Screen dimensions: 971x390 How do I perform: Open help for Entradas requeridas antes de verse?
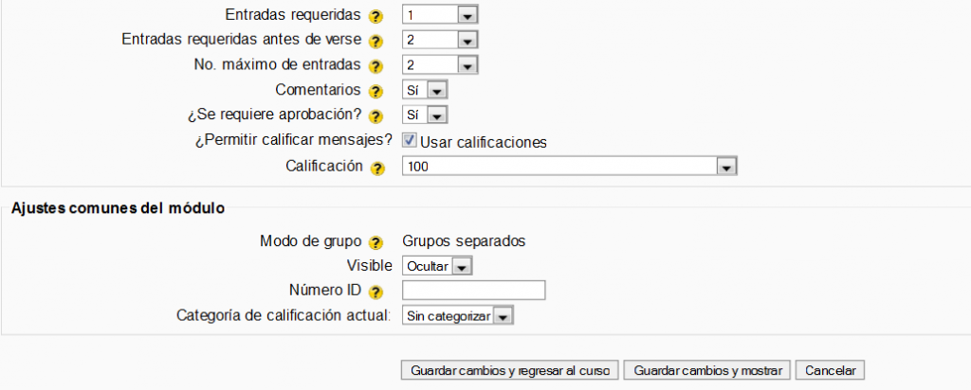(x=376, y=42)
